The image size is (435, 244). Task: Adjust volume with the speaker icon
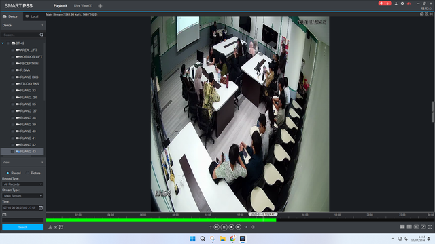click(253, 227)
